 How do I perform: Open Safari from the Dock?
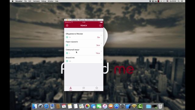point(46,106)
